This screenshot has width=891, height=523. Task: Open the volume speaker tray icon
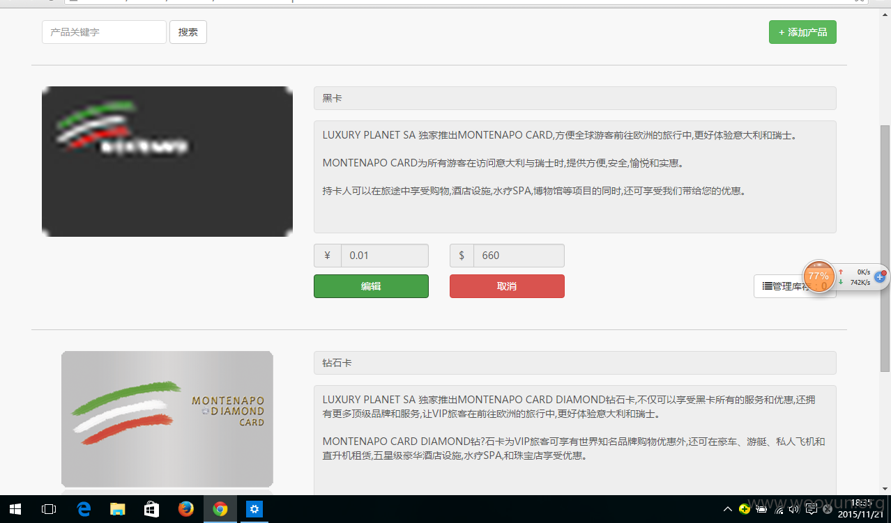[x=794, y=509]
